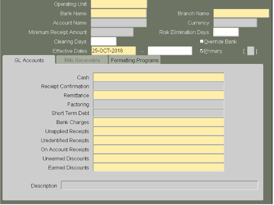
Task: Click the Cash account field
Action: coord(158,78)
